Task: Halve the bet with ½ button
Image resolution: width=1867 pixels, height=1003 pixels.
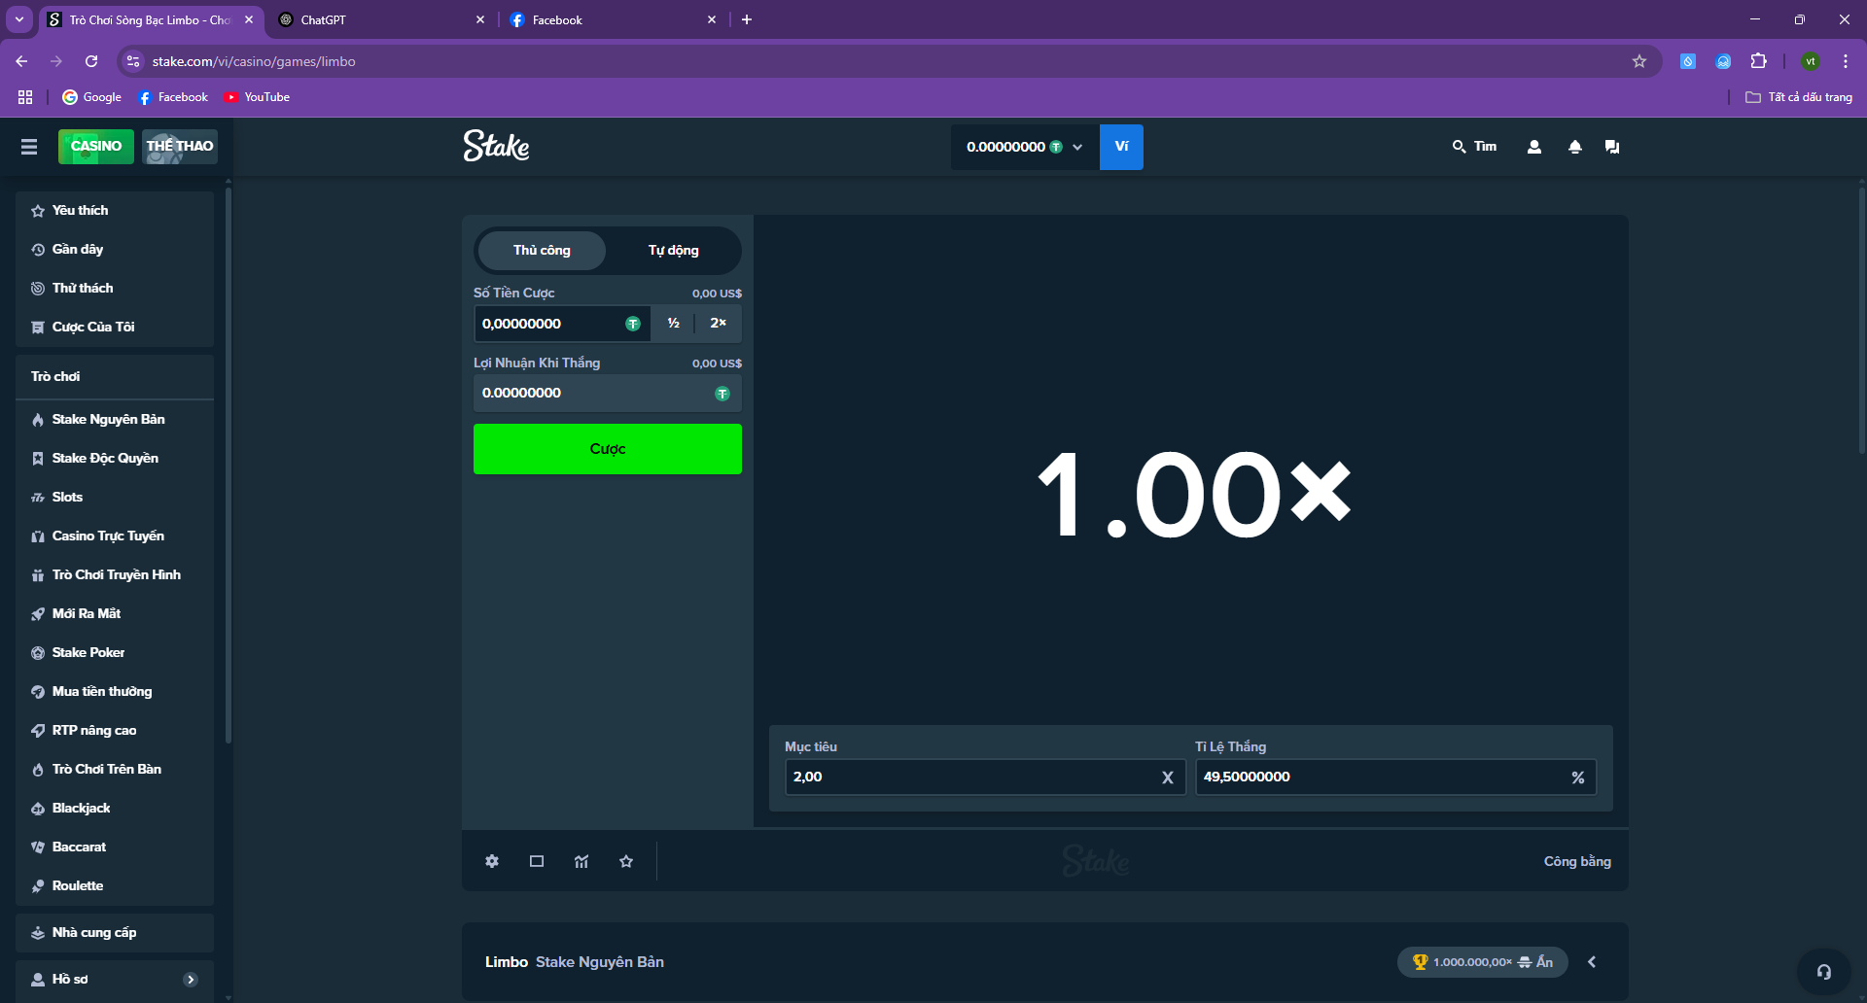Action: [x=673, y=324]
